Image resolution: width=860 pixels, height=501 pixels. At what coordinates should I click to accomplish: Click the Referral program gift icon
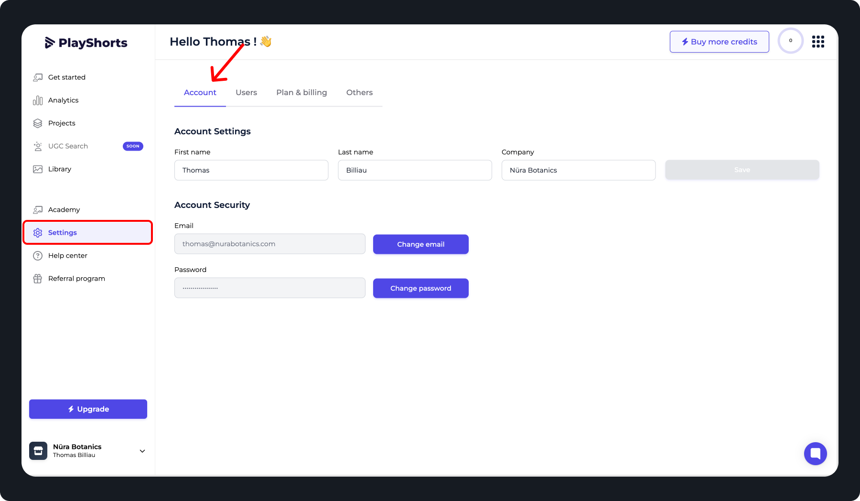pos(38,279)
